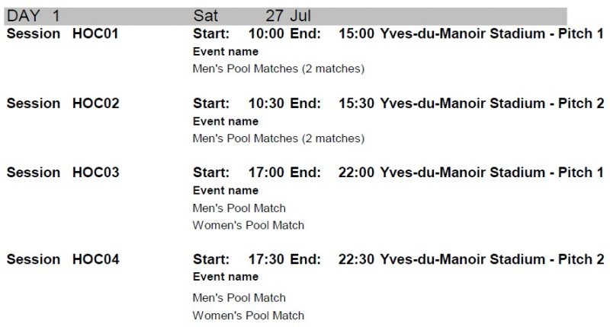The height and width of the screenshot is (327, 610).
Task: Click the 22:30 end time
Action: (356, 259)
